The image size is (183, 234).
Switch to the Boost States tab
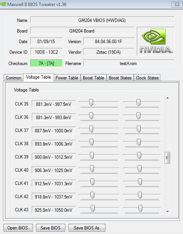[x=120, y=78]
